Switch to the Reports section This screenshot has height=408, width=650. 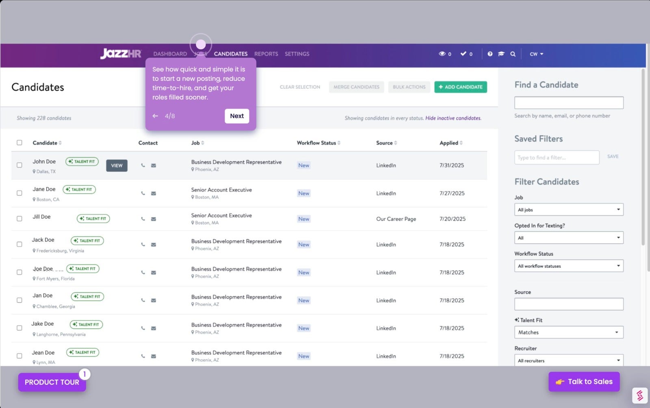click(x=266, y=54)
